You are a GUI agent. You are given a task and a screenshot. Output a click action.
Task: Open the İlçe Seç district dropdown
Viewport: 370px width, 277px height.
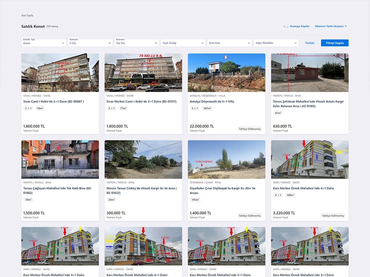(137, 43)
